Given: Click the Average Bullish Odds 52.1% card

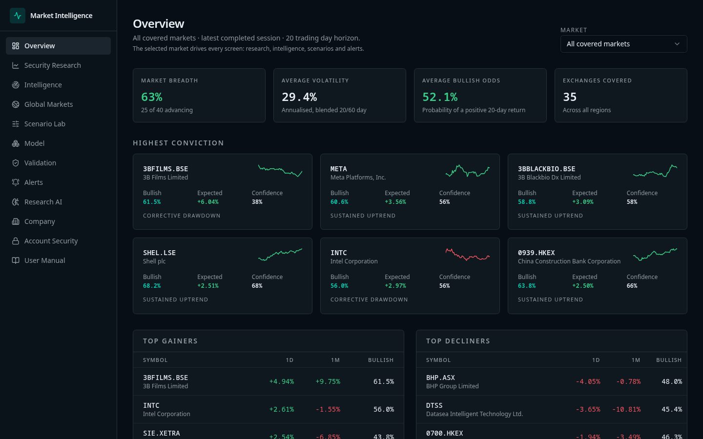Looking at the screenshot, I should 480,95.
